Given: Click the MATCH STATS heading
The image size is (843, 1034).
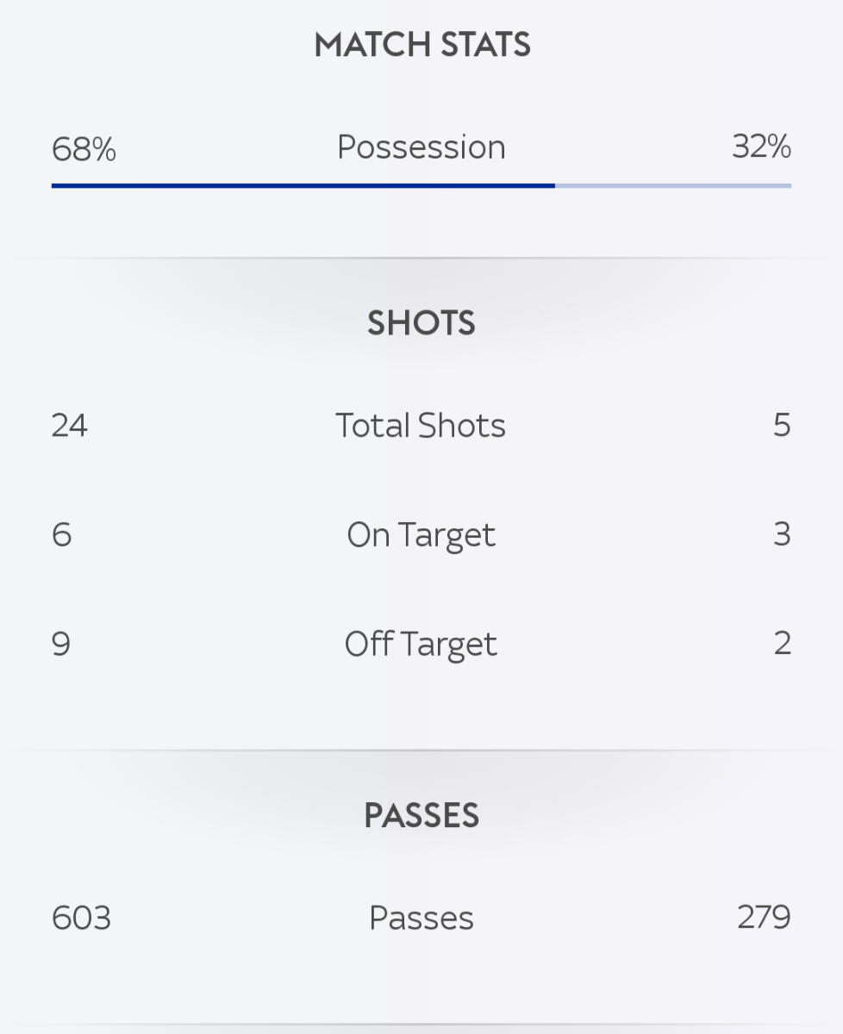Looking at the screenshot, I should [x=421, y=45].
